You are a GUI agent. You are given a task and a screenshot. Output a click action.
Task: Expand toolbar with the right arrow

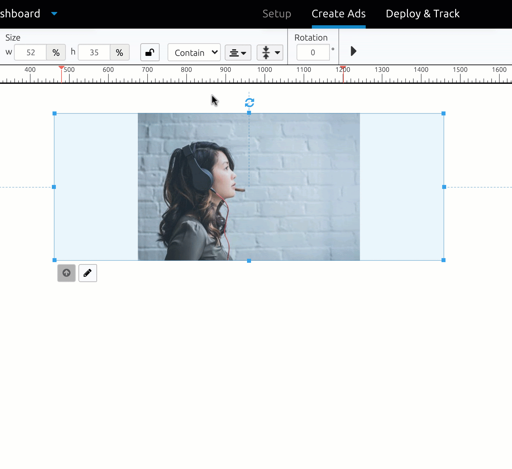pyautogui.click(x=353, y=51)
